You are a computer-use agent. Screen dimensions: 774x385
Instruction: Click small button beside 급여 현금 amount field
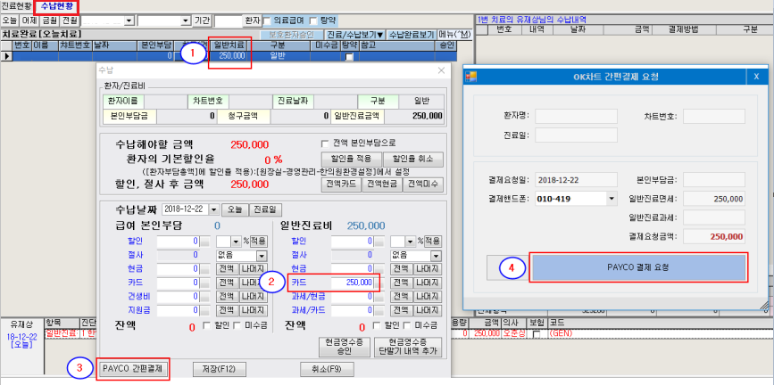[205, 269]
